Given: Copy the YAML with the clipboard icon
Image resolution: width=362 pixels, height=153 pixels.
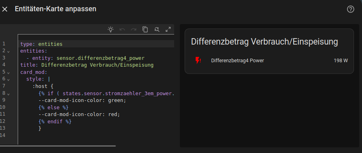Looking at the screenshot, I should point(145,29).
